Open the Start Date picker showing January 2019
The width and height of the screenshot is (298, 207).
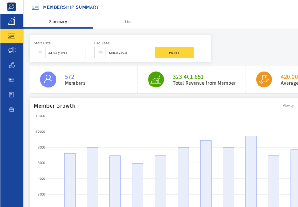coord(65,53)
